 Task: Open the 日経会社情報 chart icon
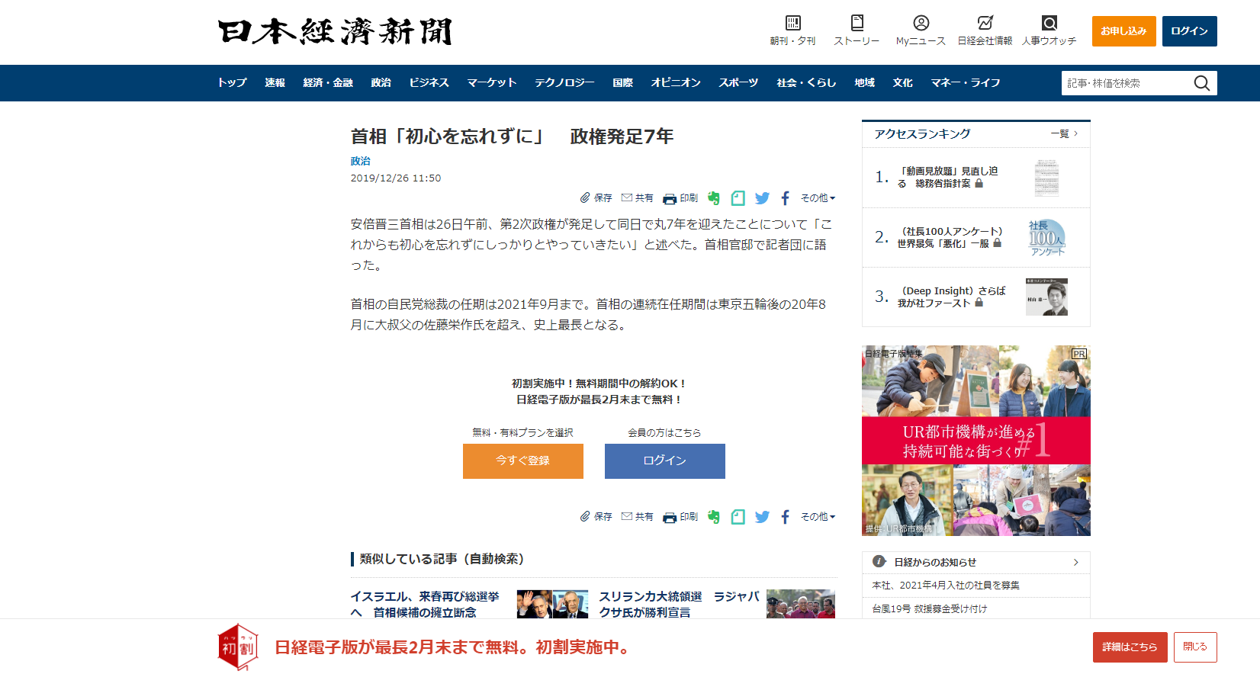point(985,23)
